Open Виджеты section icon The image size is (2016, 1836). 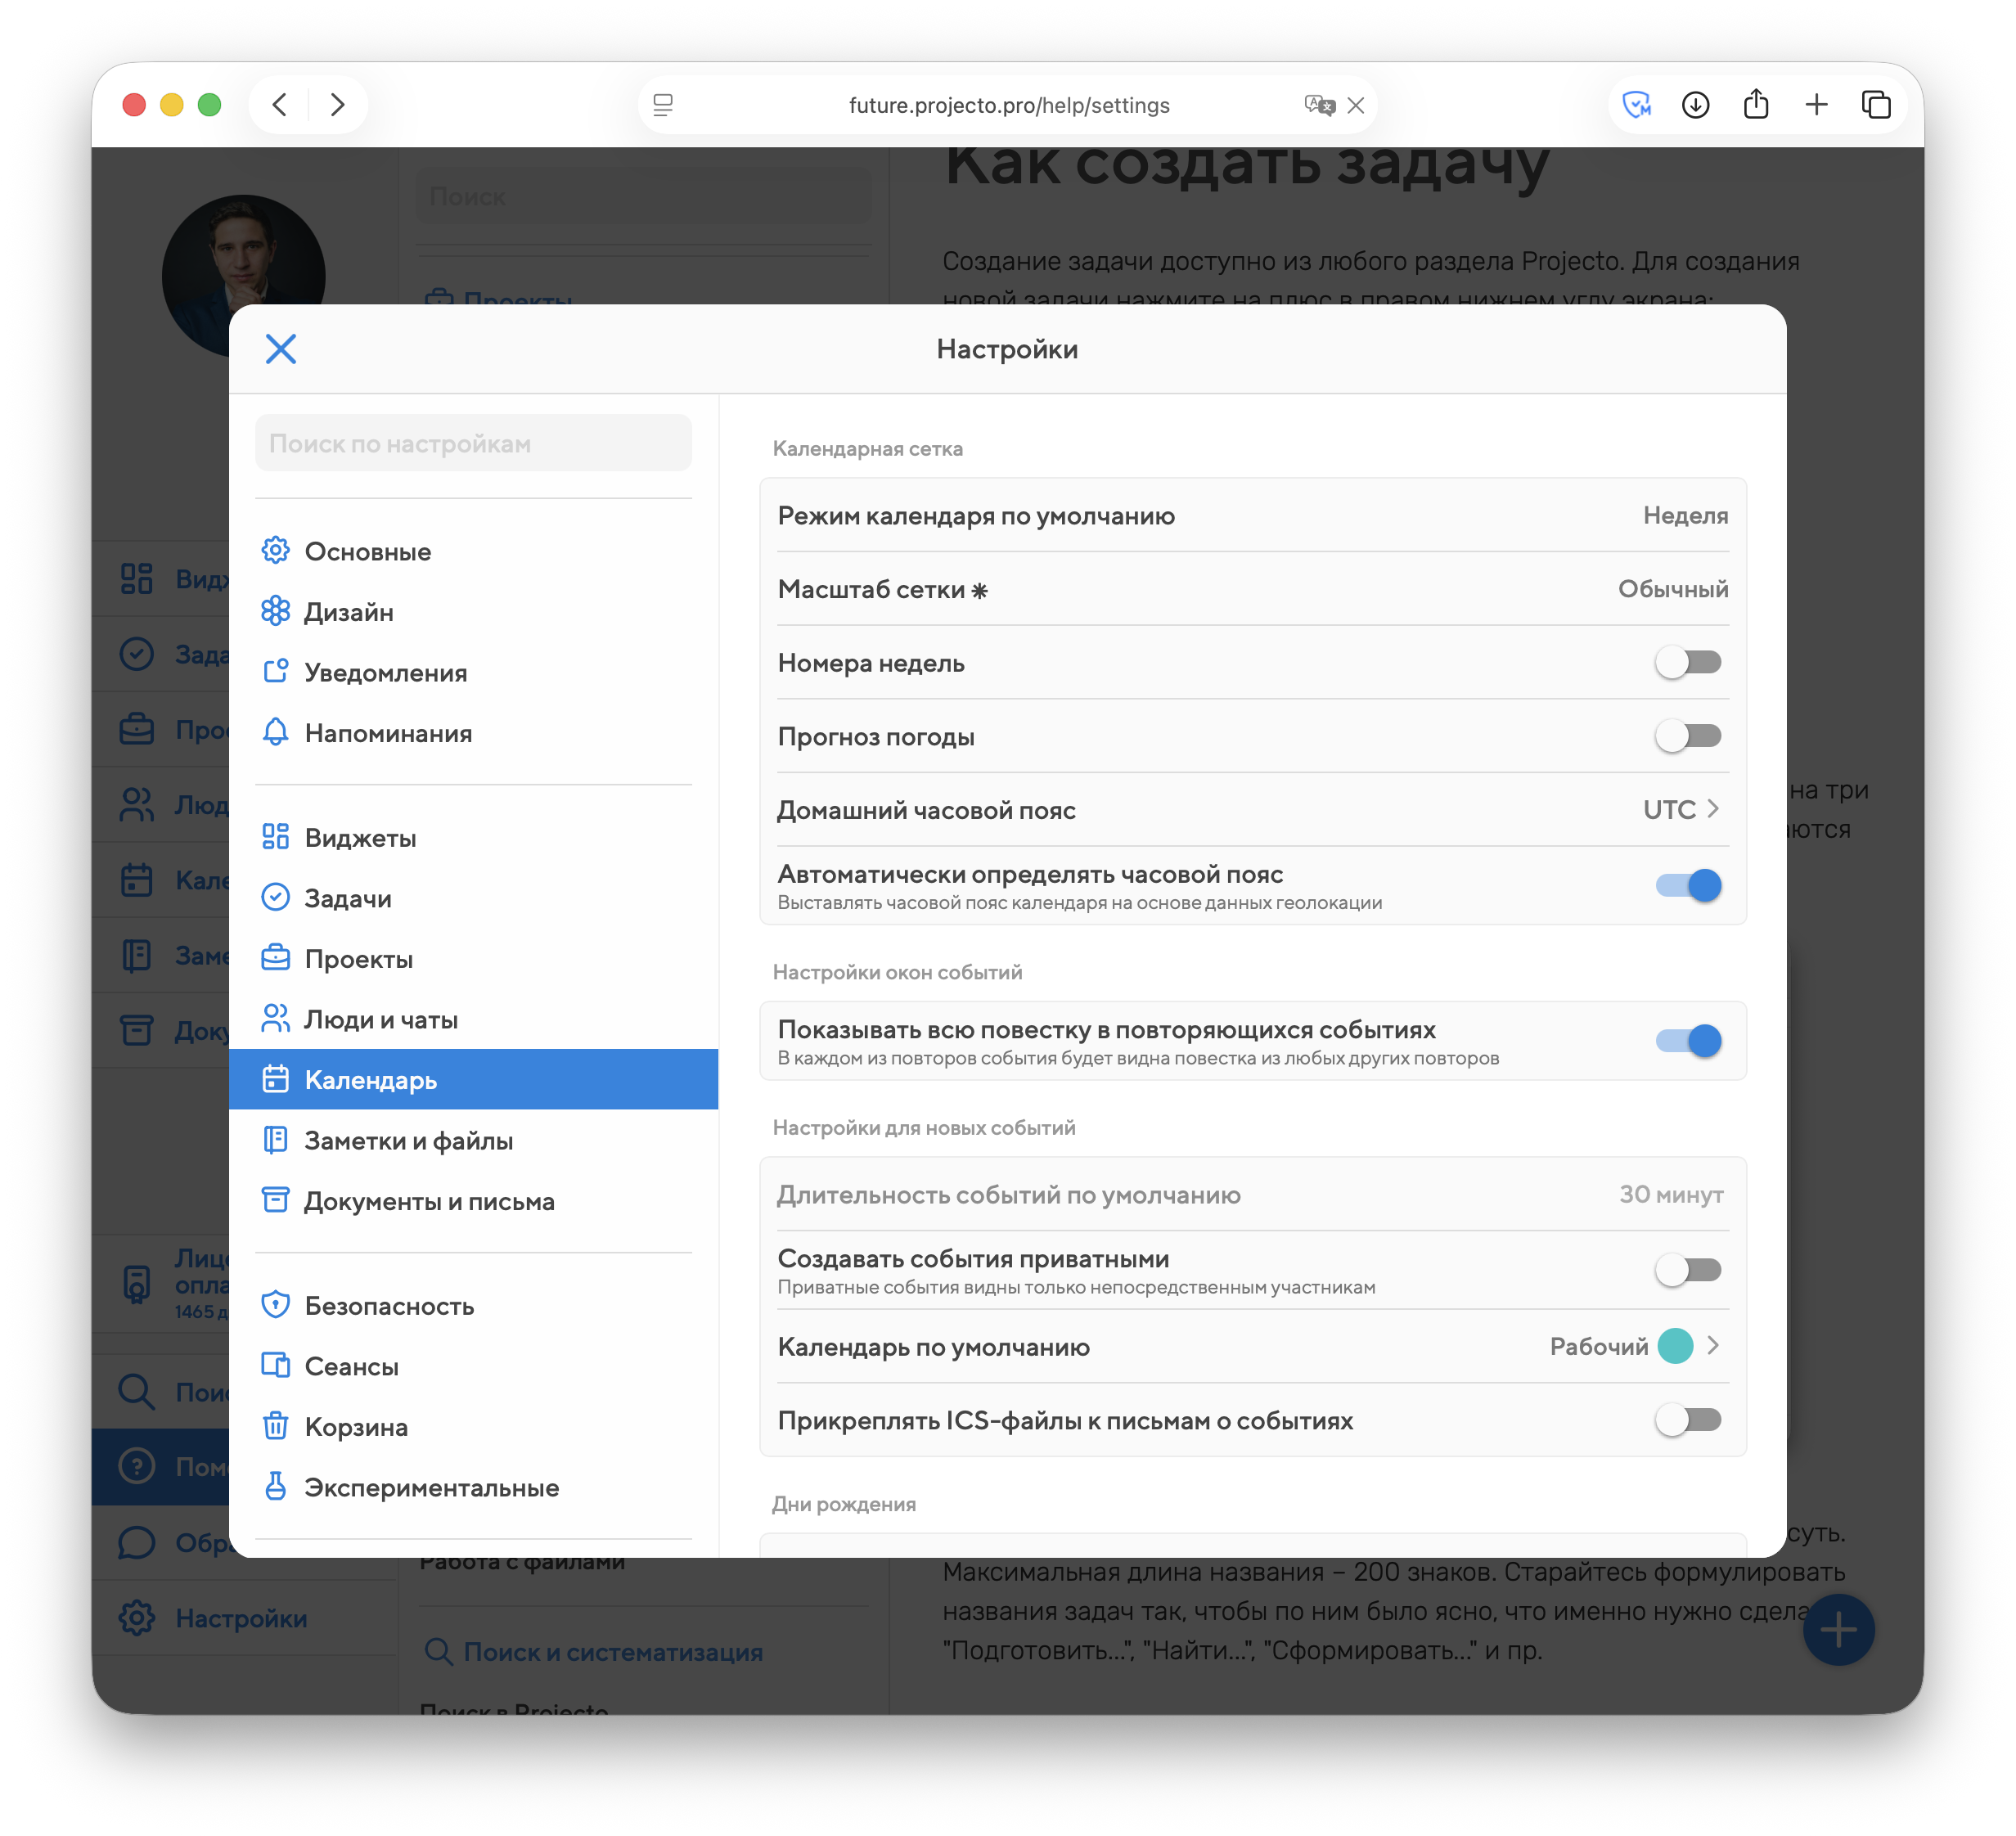tap(275, 837)
